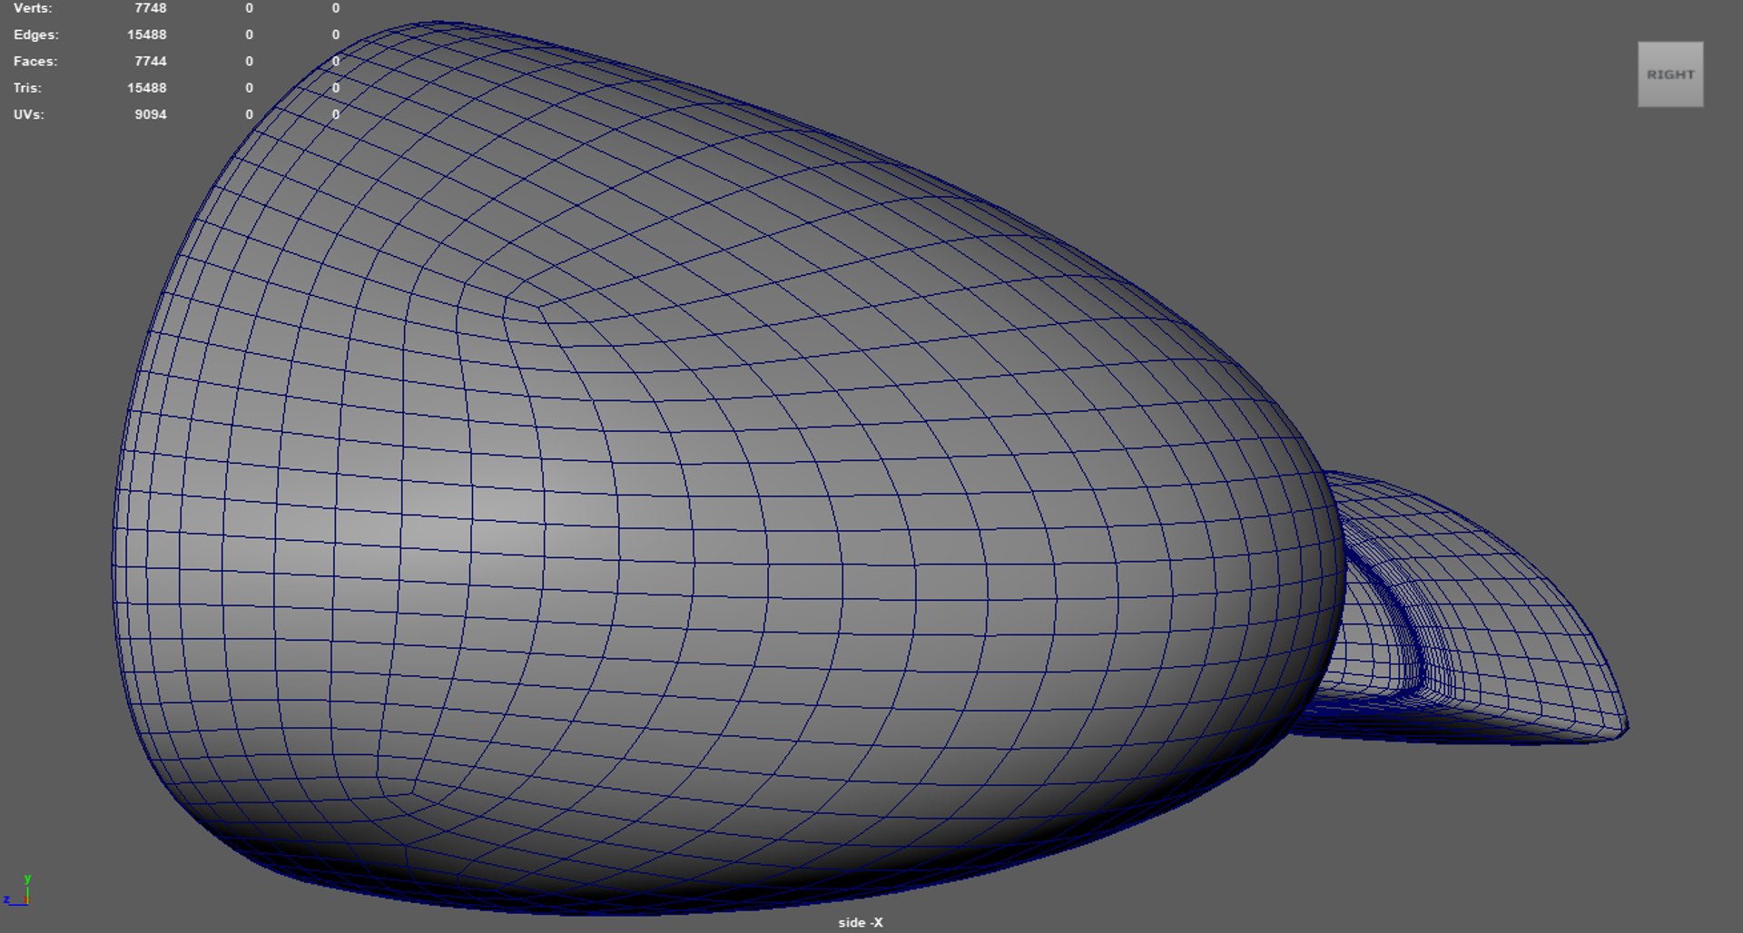This screenshot has width=1743, height=933.
Task: Click the 'side -X' camera label
Action: [x=860, y=922]
